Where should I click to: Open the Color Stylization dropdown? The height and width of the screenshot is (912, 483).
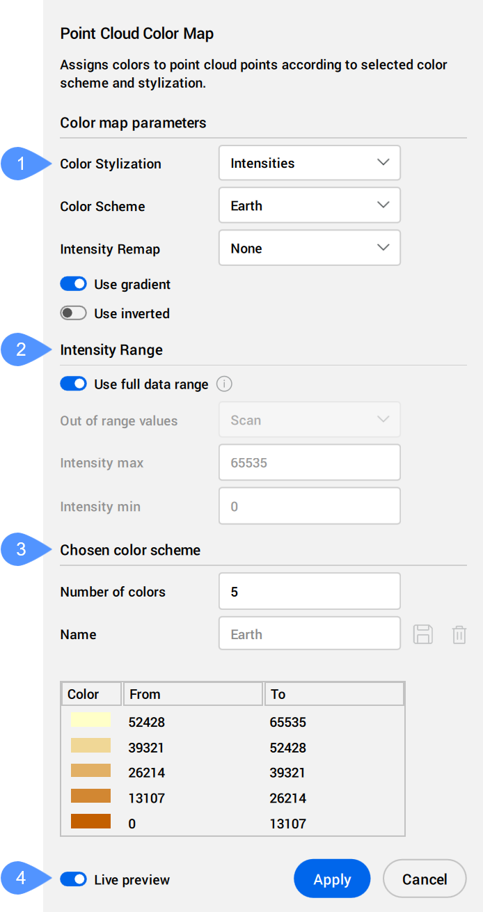click(309, 163)
